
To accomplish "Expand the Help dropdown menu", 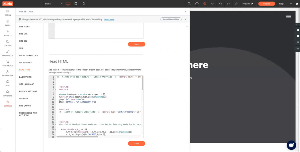I will click(x=285, y=4).
